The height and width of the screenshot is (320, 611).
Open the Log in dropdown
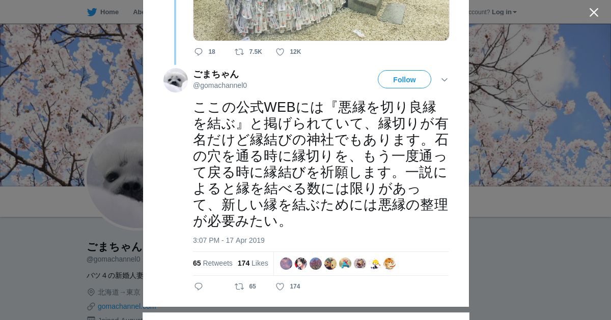click(504, 12)
